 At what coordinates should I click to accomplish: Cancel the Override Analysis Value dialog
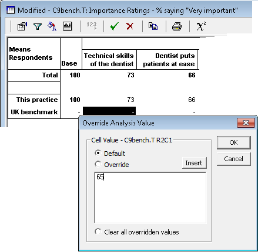pos(234,159)
